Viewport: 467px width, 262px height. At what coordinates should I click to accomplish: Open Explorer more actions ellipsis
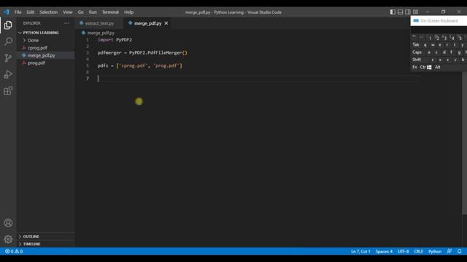[66, 23]
